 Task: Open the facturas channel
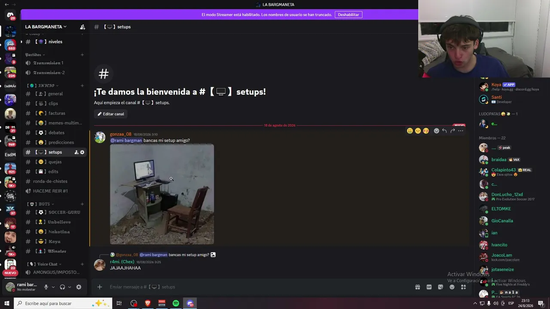[x=55, y=113]
